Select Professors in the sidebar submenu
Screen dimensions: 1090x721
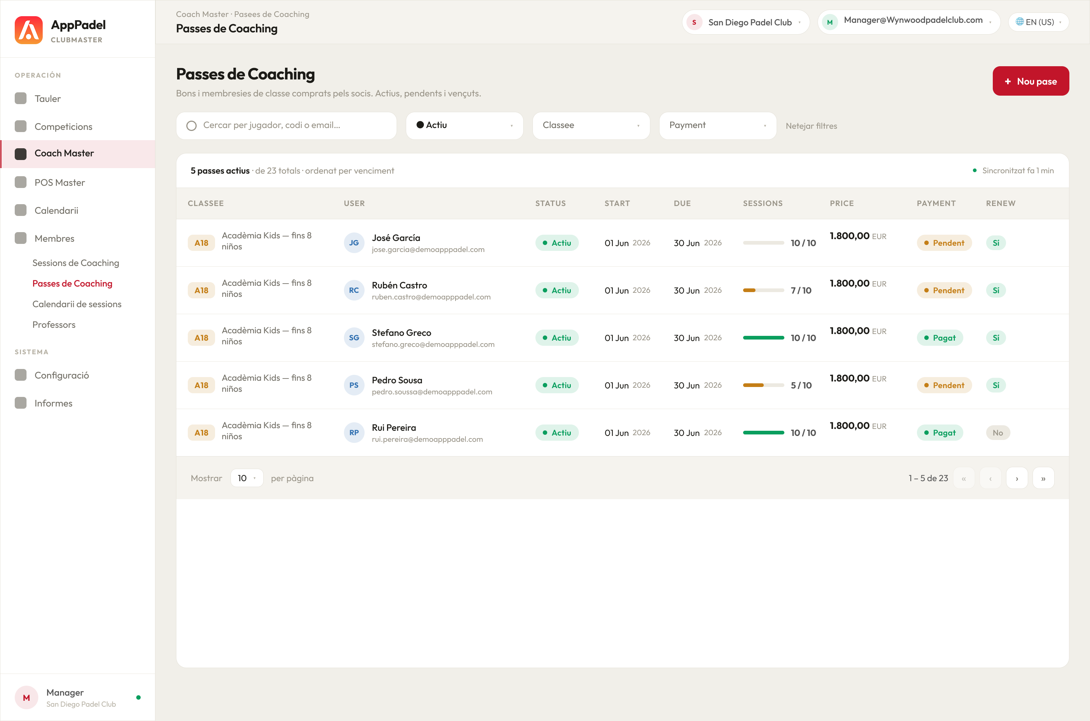(54, 324)
